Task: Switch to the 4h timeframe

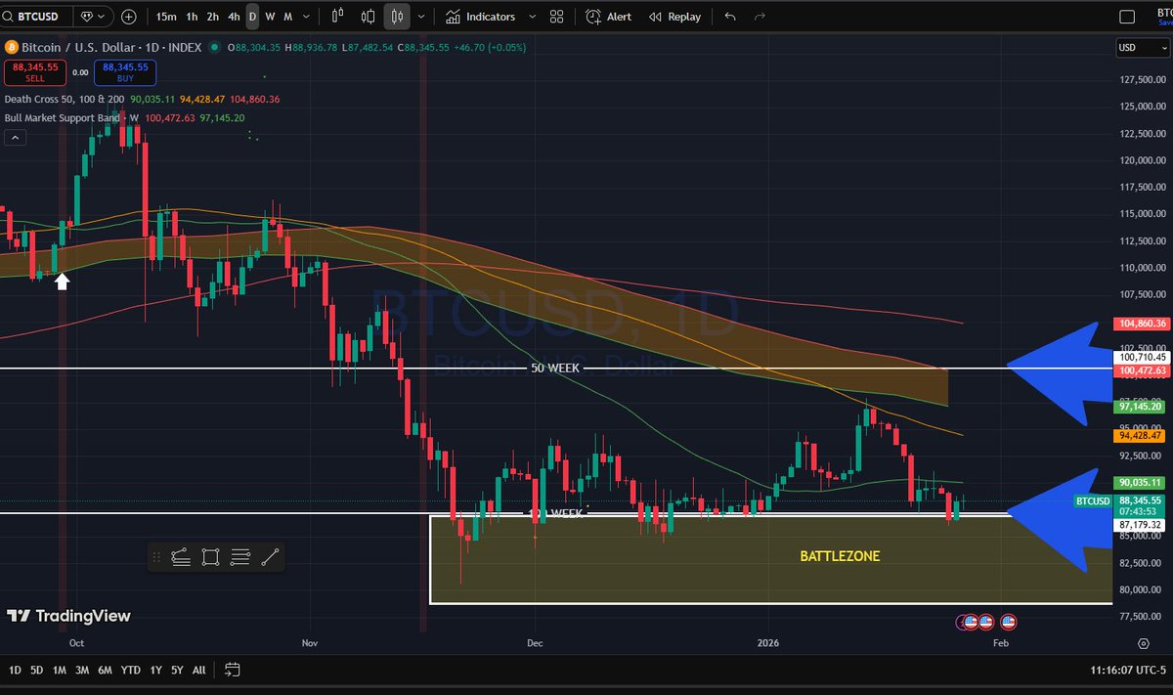Action: click(x=234, y=17)
